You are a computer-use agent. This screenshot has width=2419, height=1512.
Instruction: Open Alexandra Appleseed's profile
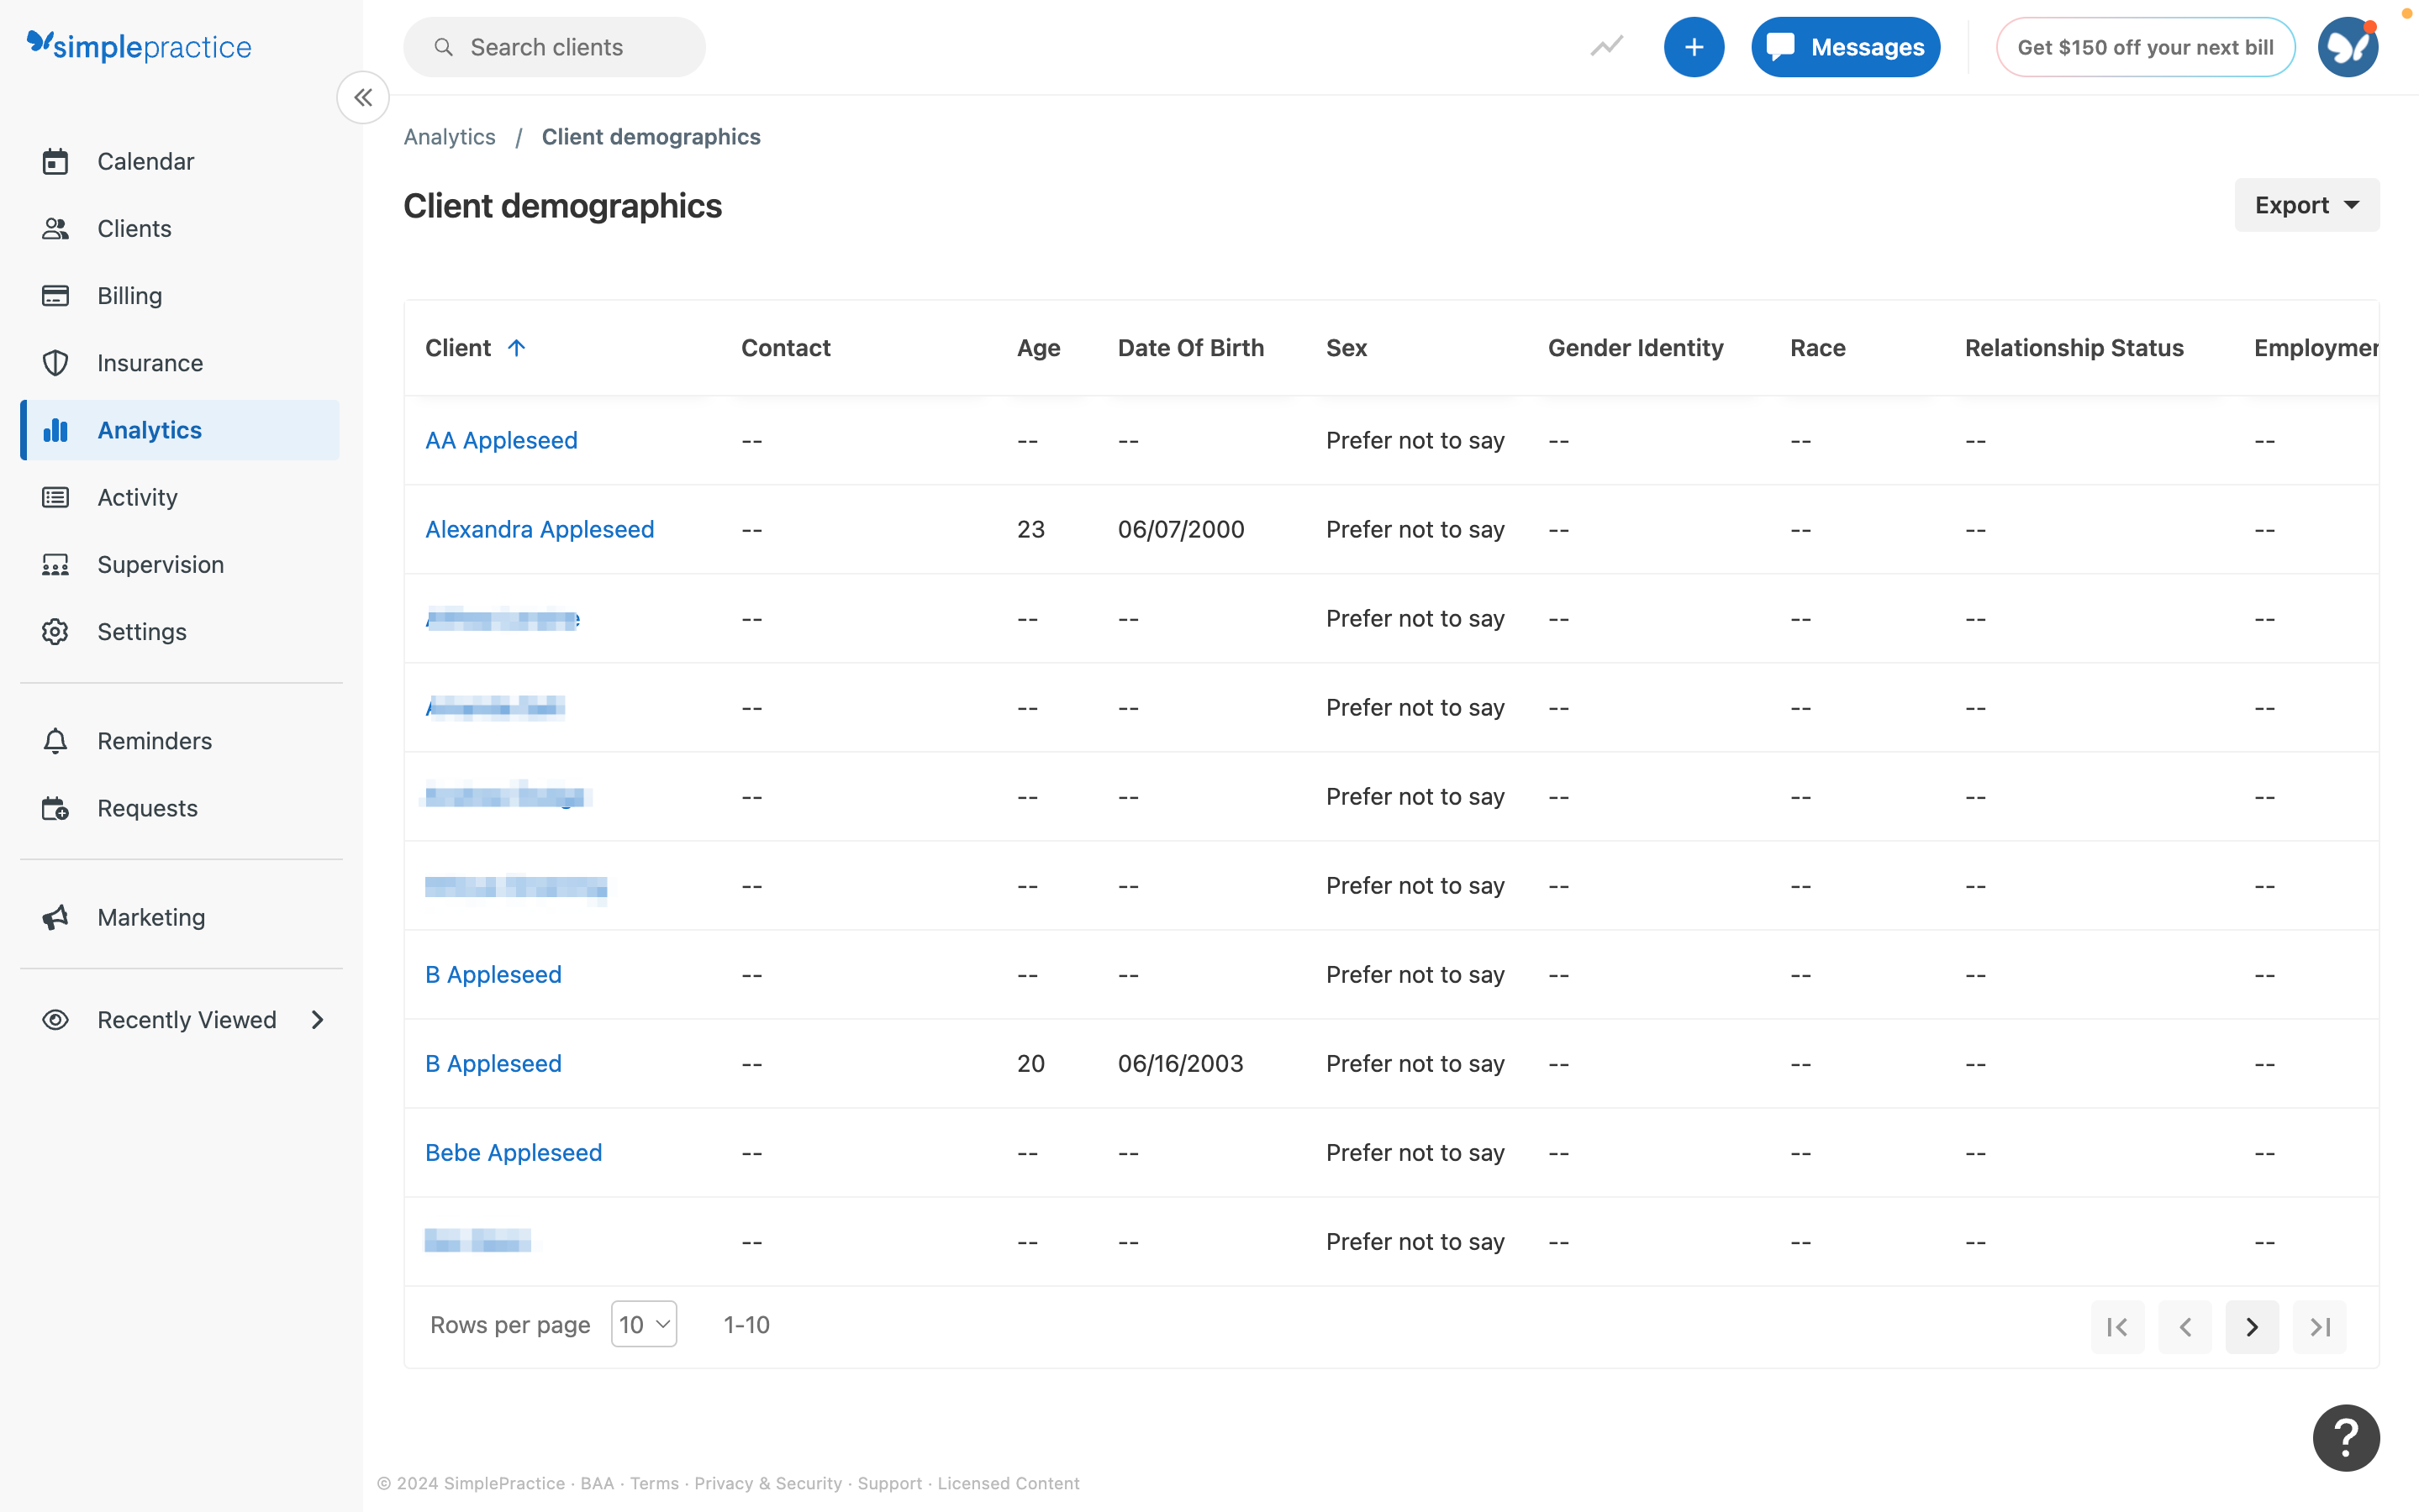tap(540, 529)
